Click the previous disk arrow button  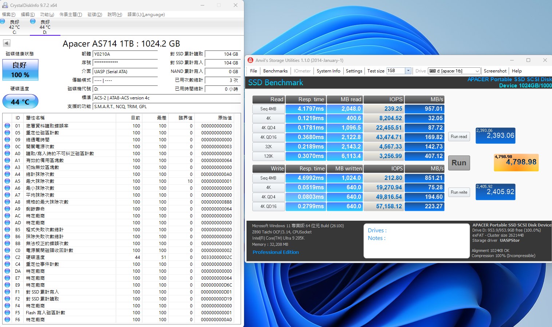tap(7, 43)
